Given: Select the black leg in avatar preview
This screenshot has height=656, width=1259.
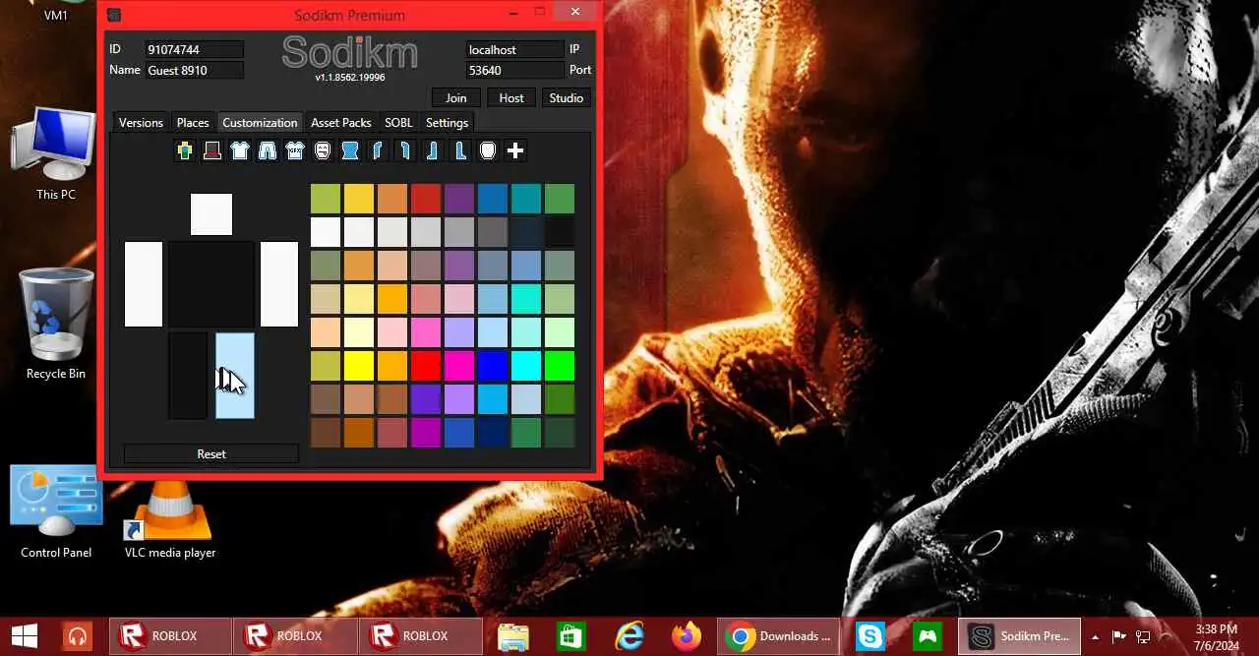Looking at the screenshot, I should [x=188, y=376].
